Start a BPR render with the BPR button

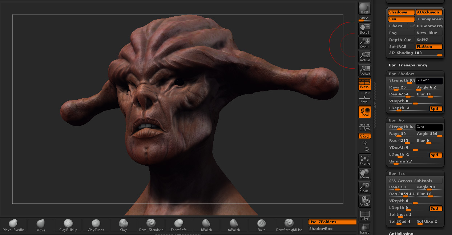tap(364, 8)
